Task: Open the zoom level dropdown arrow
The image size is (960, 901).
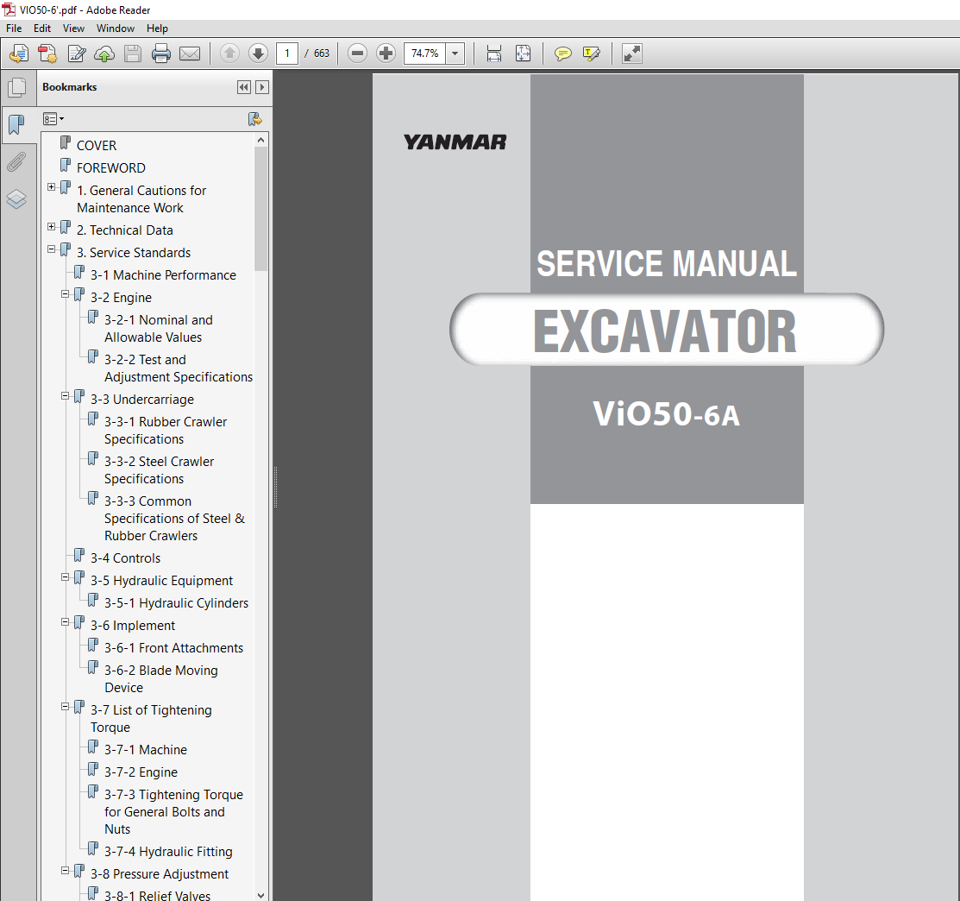Action: pyautogui.click(x=455, y=54)
